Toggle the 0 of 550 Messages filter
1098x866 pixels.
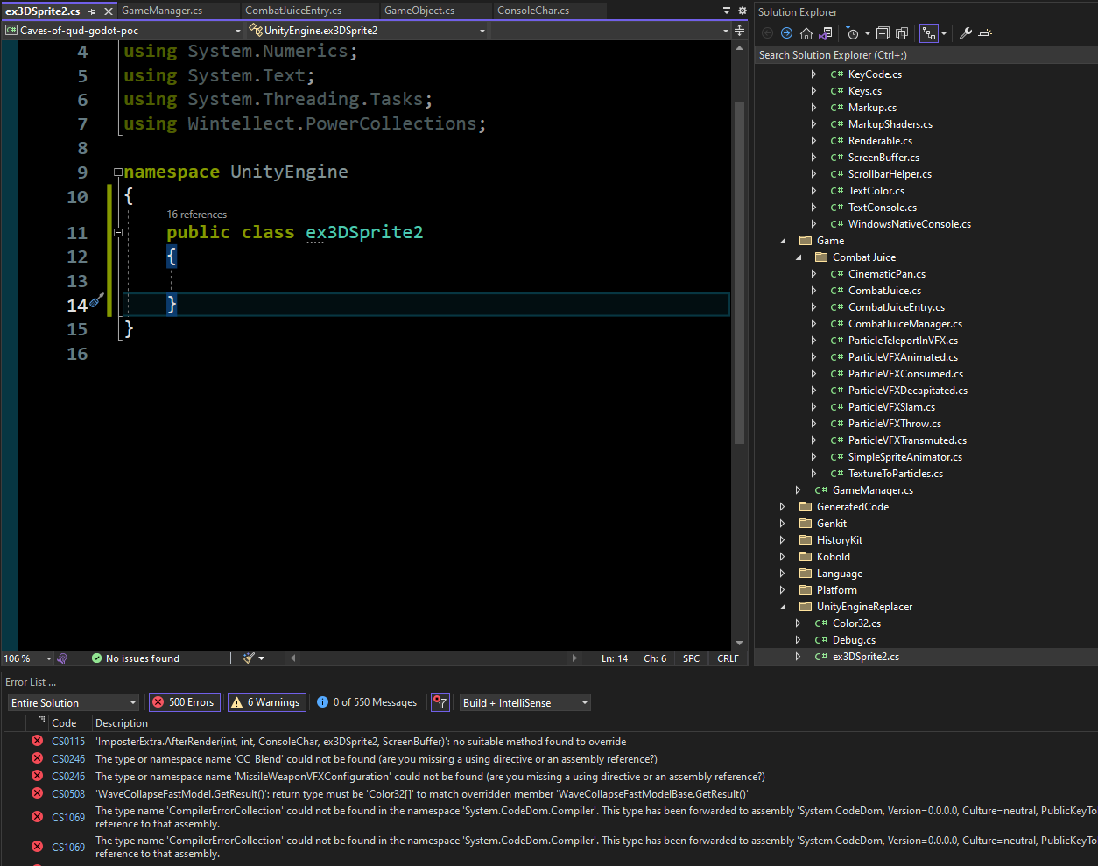click(367, 702)
